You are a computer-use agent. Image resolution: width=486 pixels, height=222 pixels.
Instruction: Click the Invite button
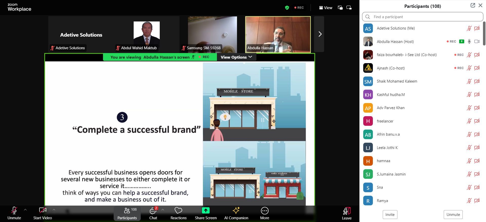390,215
